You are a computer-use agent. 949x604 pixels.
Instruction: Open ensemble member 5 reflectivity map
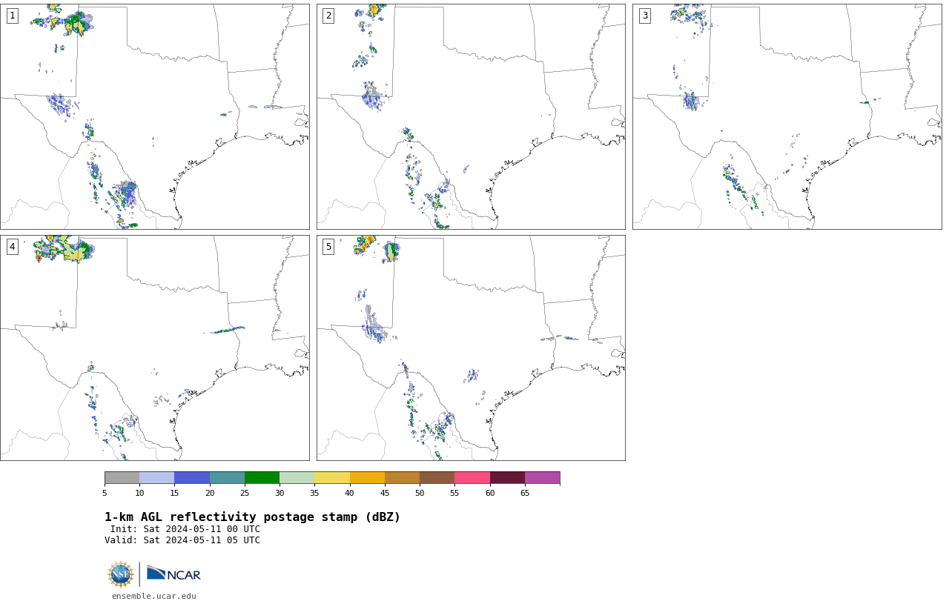pos(471,348)
